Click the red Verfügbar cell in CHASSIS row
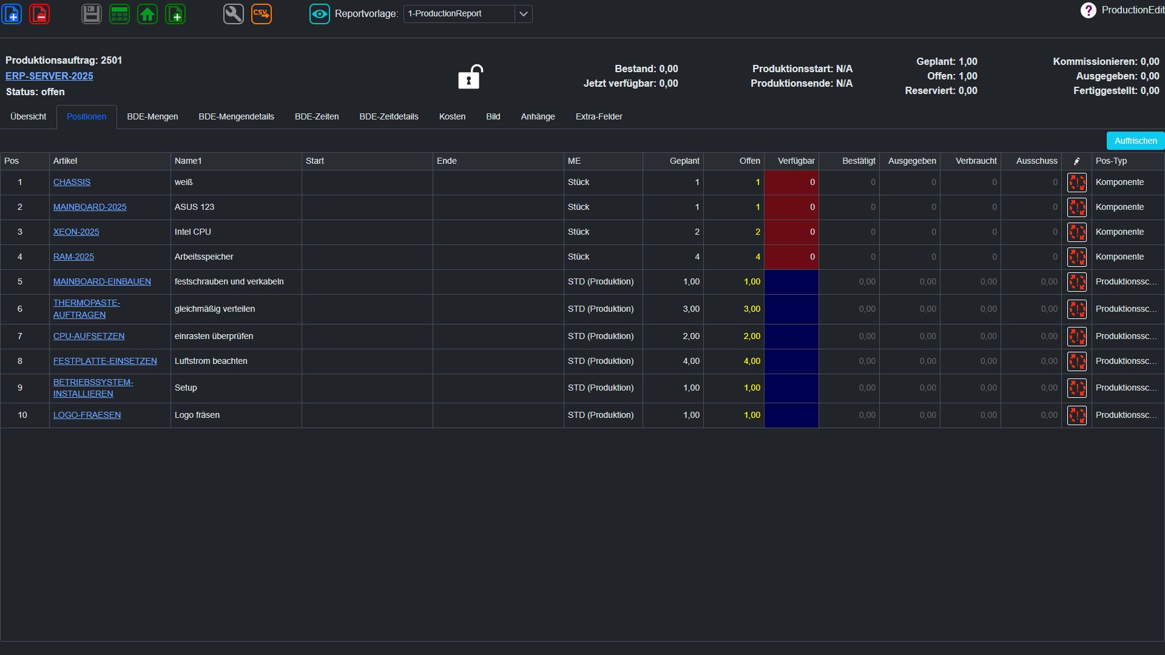Image resolution: width=1165 pixels, height=655 pixels. coord(791,183)
